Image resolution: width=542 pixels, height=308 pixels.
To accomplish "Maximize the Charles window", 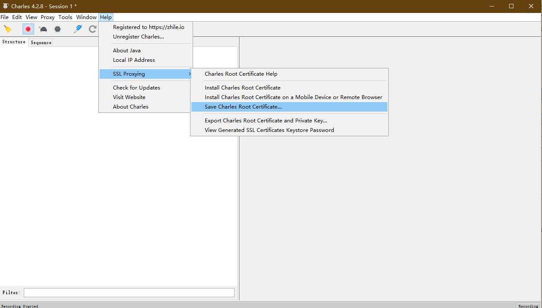I will (511, 6).
